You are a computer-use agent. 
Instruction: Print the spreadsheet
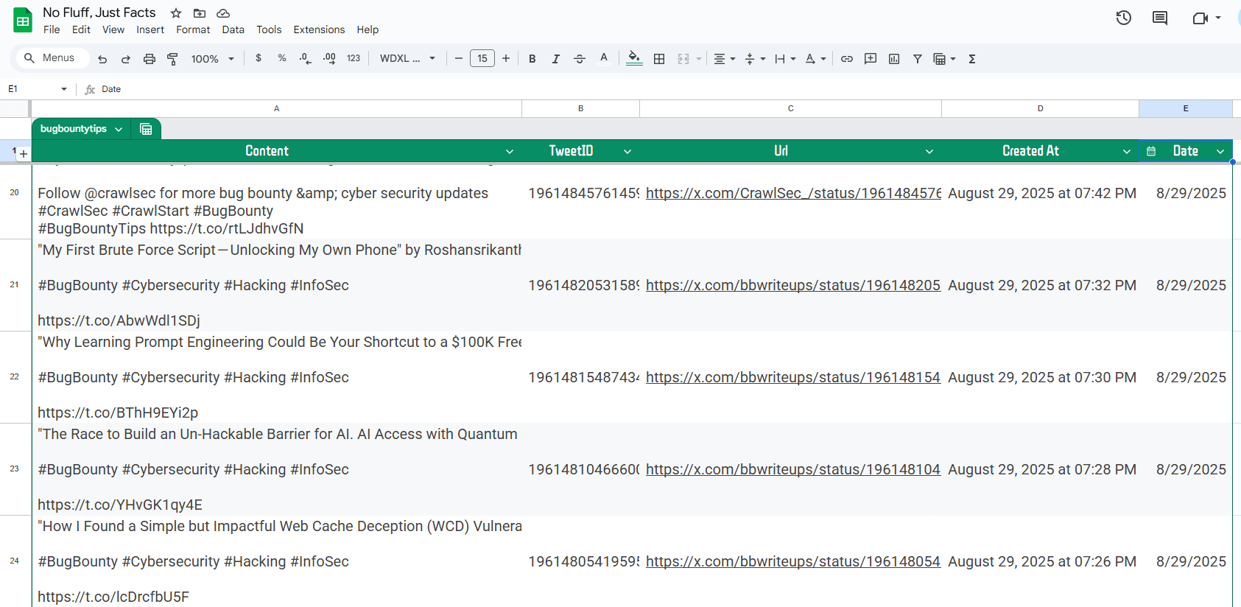click(x=150, y=59)
